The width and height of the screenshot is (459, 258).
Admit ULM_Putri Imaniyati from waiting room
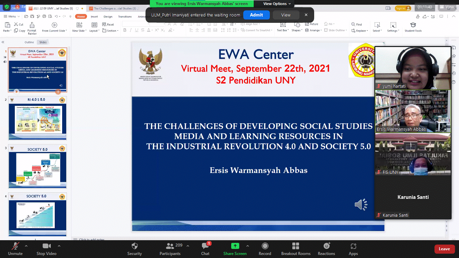pyautogui.click(x=256, y=15)
